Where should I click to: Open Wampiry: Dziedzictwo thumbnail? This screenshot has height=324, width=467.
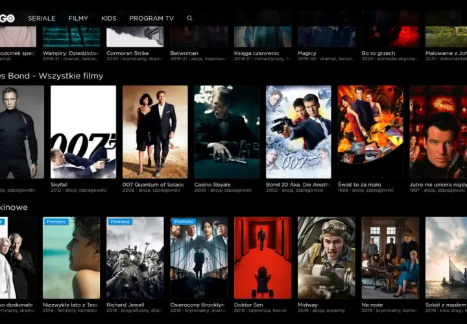[x=71, y=36]
